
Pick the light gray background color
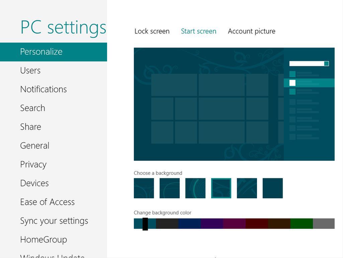click(x=324, y=223)
